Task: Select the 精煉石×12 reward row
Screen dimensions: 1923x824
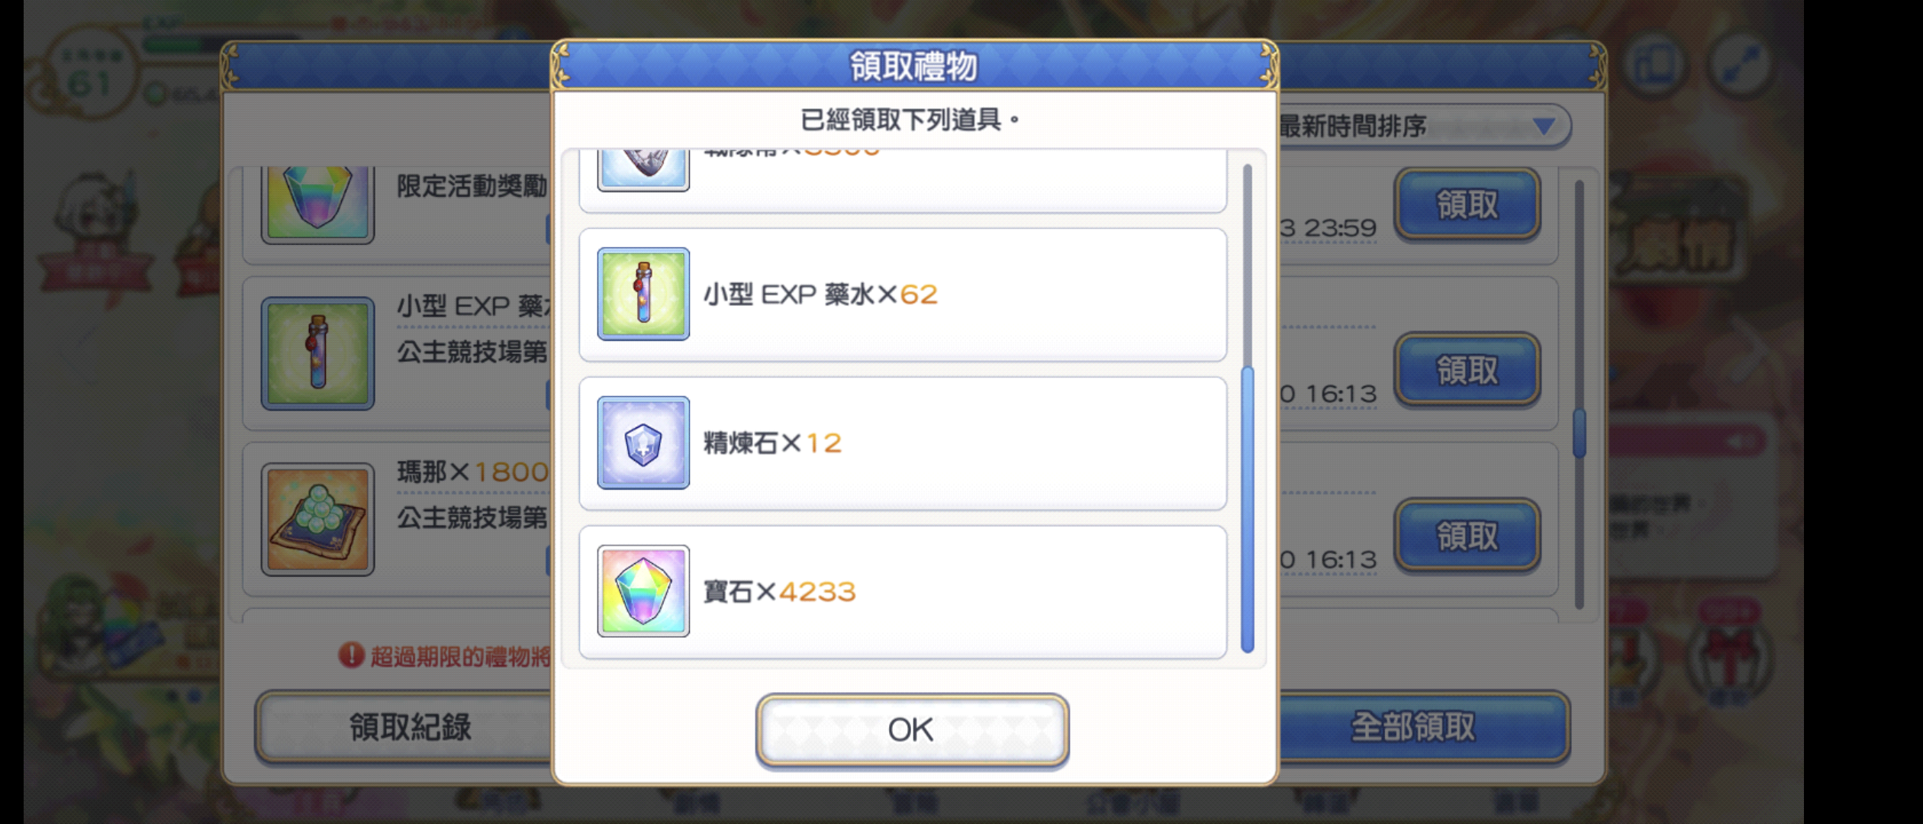Action: click(x=903, y=443)
